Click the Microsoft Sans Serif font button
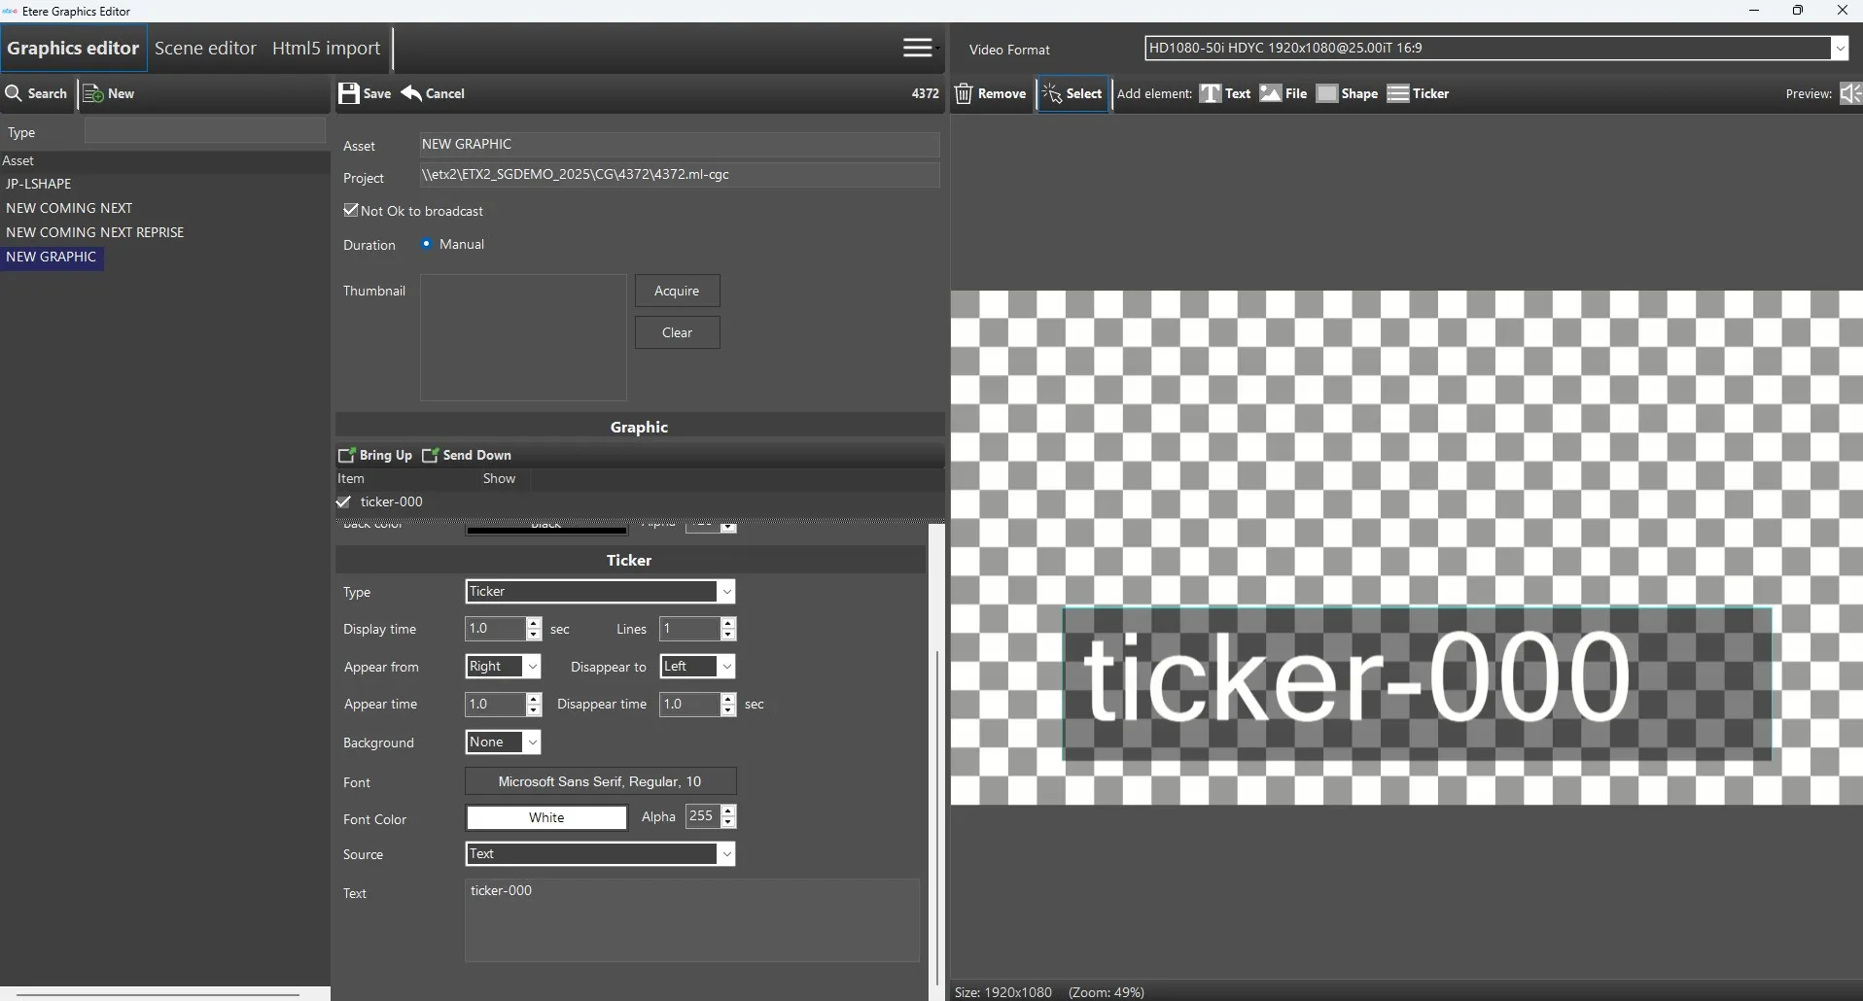Screen dimensions: 1863x1001 [600, 781]
